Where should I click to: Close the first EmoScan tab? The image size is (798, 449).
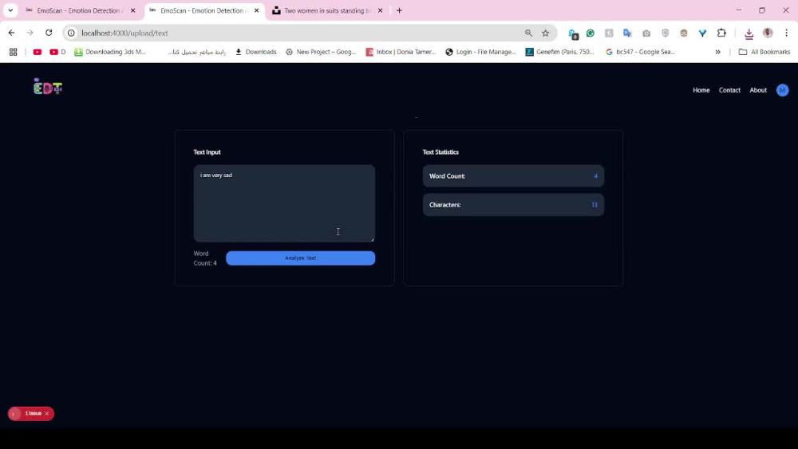(x=132, y=10)
